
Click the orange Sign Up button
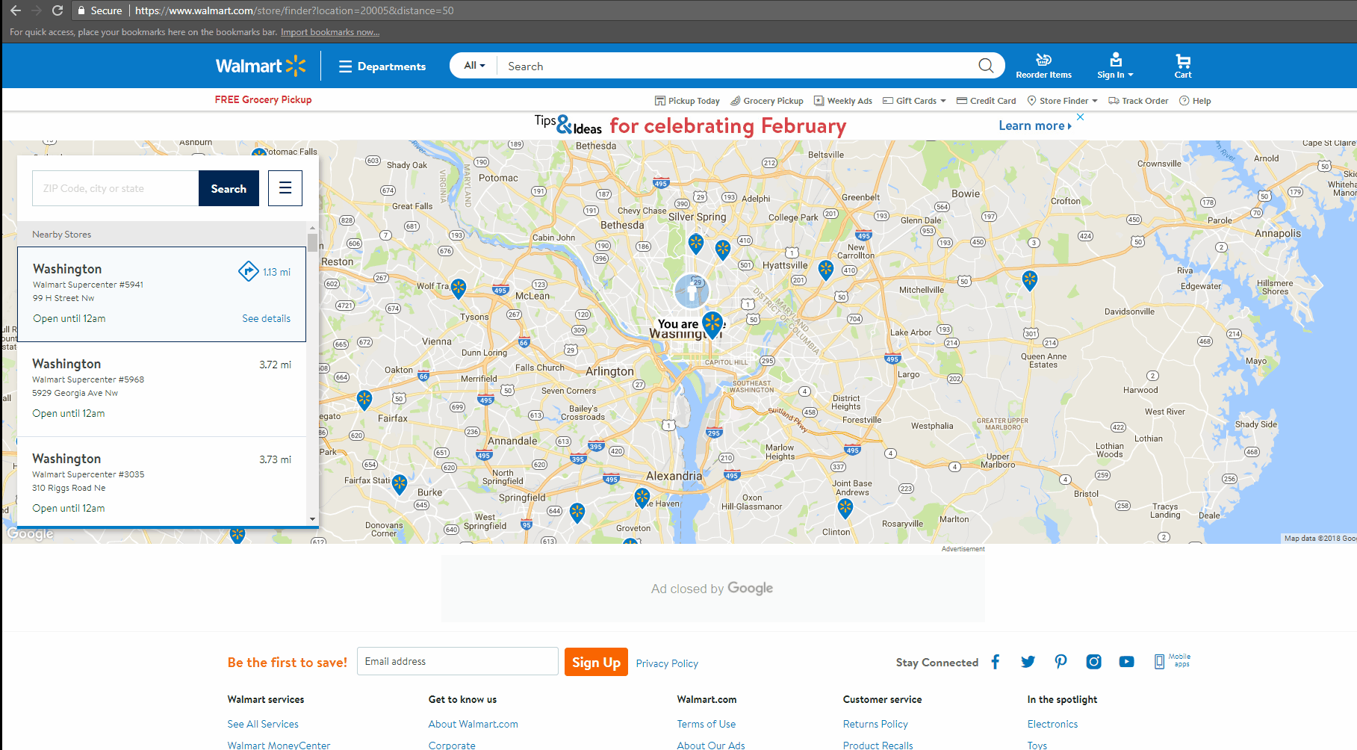[596, 662]
